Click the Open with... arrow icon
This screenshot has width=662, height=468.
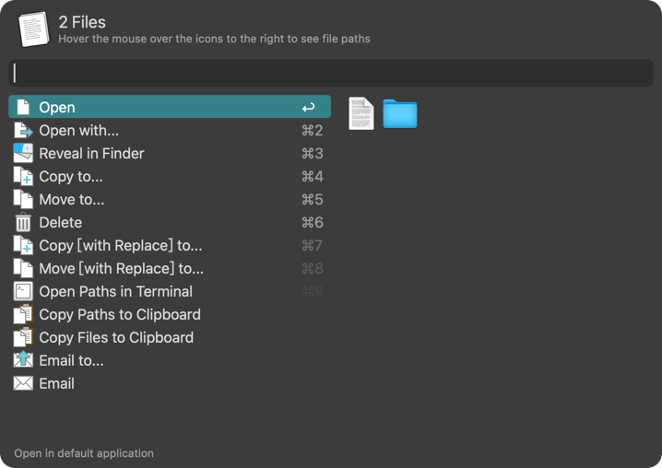tap(23, 131)
